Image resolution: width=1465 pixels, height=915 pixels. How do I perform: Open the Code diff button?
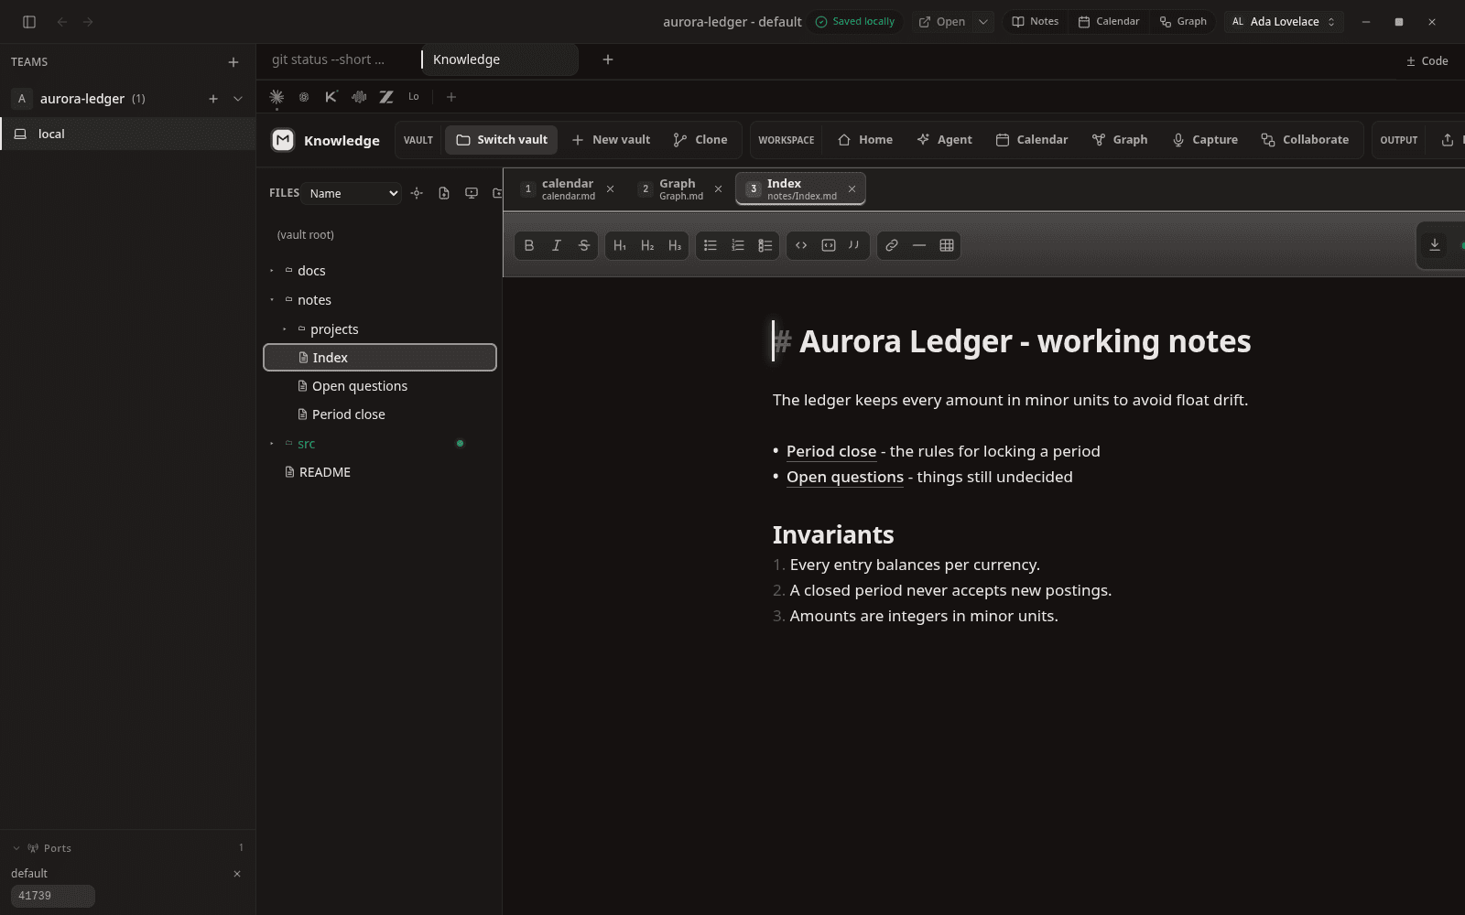pyautogui.click(x=1427, y=61)
